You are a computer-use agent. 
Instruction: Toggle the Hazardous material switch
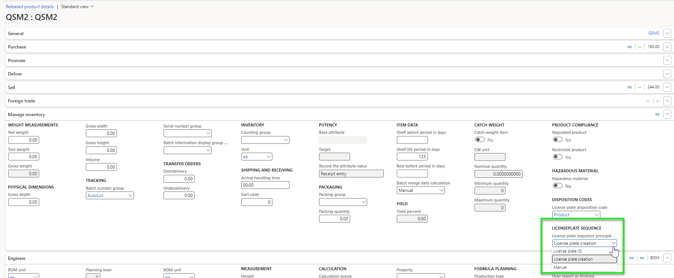pyautogui.click(x=557, y=186)
